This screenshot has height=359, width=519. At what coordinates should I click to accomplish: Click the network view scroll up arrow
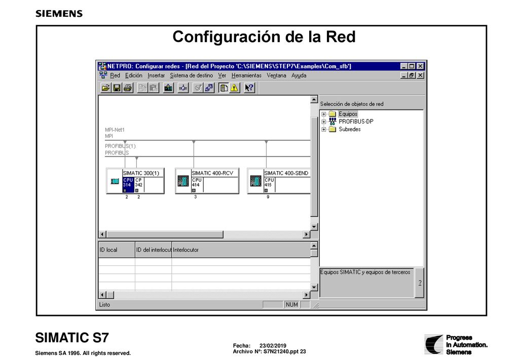click(314, 100)
